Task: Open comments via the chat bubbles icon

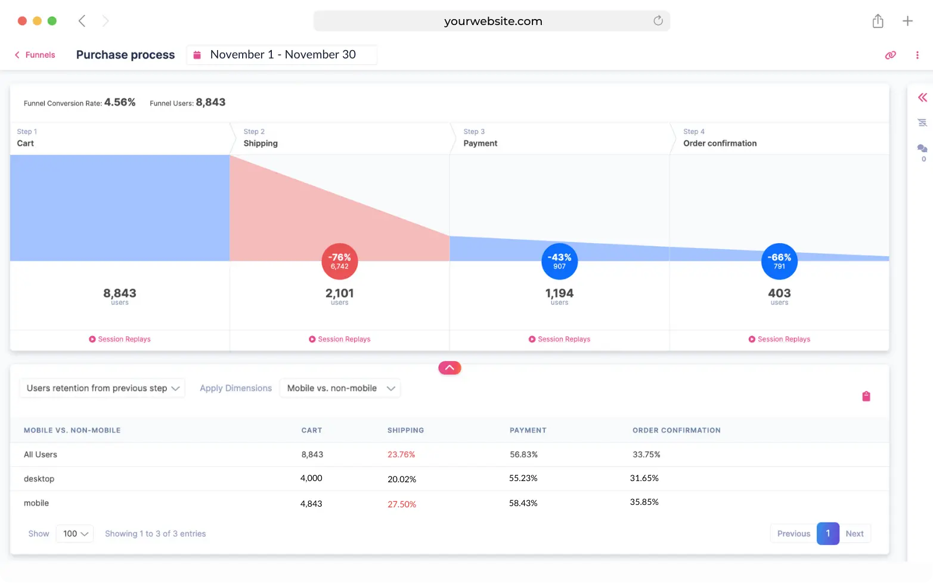Action: (x=922, y=148)
